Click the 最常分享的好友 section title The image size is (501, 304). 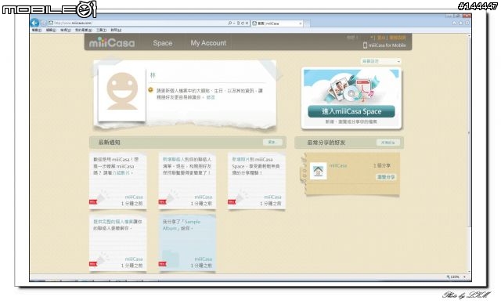326,143
